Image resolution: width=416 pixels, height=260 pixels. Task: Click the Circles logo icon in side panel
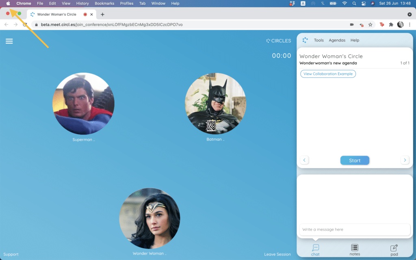pyautogui.click(x=305, y=40)
